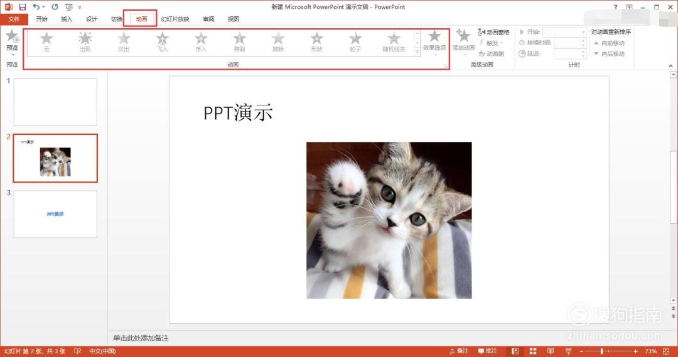Click the 持续时间 duration field
678x357 pixels.
pos(570,43)
